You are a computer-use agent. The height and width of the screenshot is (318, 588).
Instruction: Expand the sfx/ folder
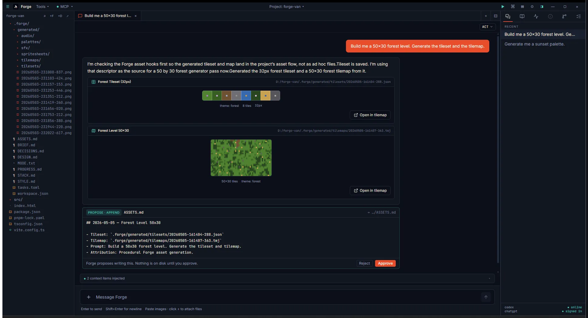pyautogui.click(x=25, y=48)
